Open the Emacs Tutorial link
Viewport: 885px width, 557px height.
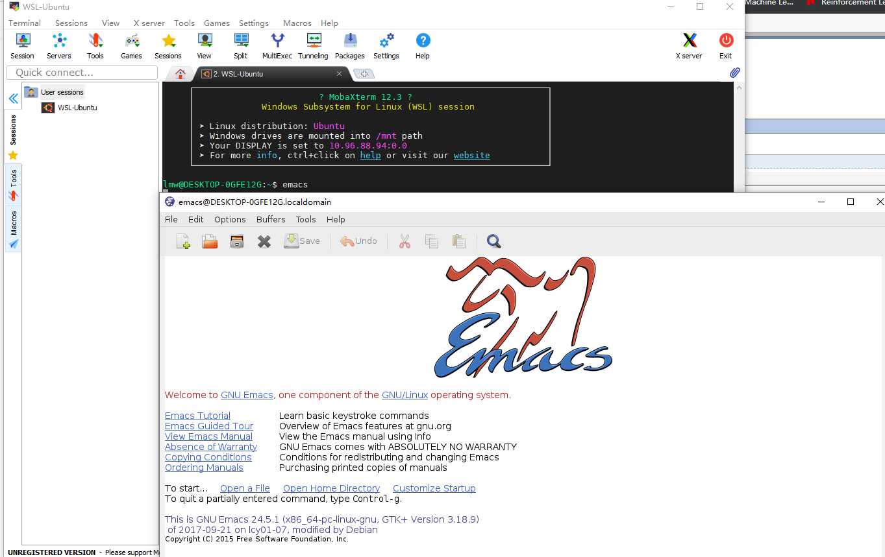coord(197,416)
